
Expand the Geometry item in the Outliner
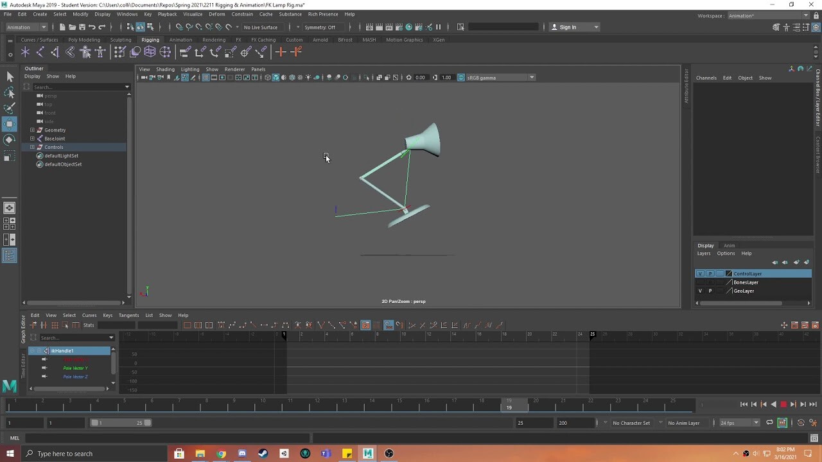pyautogui.click(x=32, y=130)
